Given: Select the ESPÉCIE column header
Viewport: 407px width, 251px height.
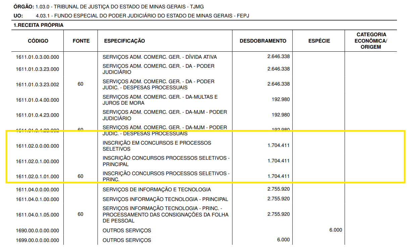Looking at the screenshot, I should pyautogui.click(x=319, y=41).
